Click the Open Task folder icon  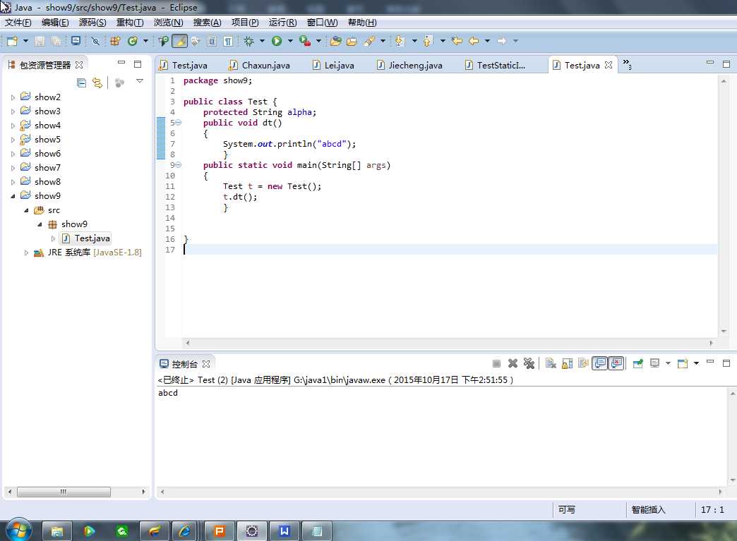[x=352, y=42]
